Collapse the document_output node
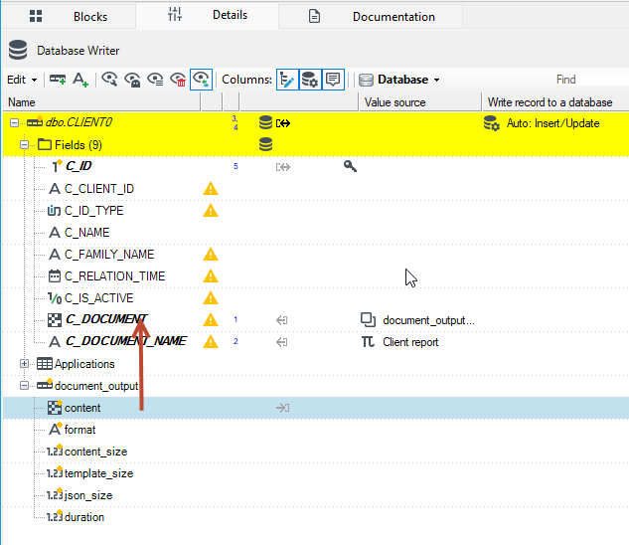This screenshot has height=545, width=629. point(25,386)
